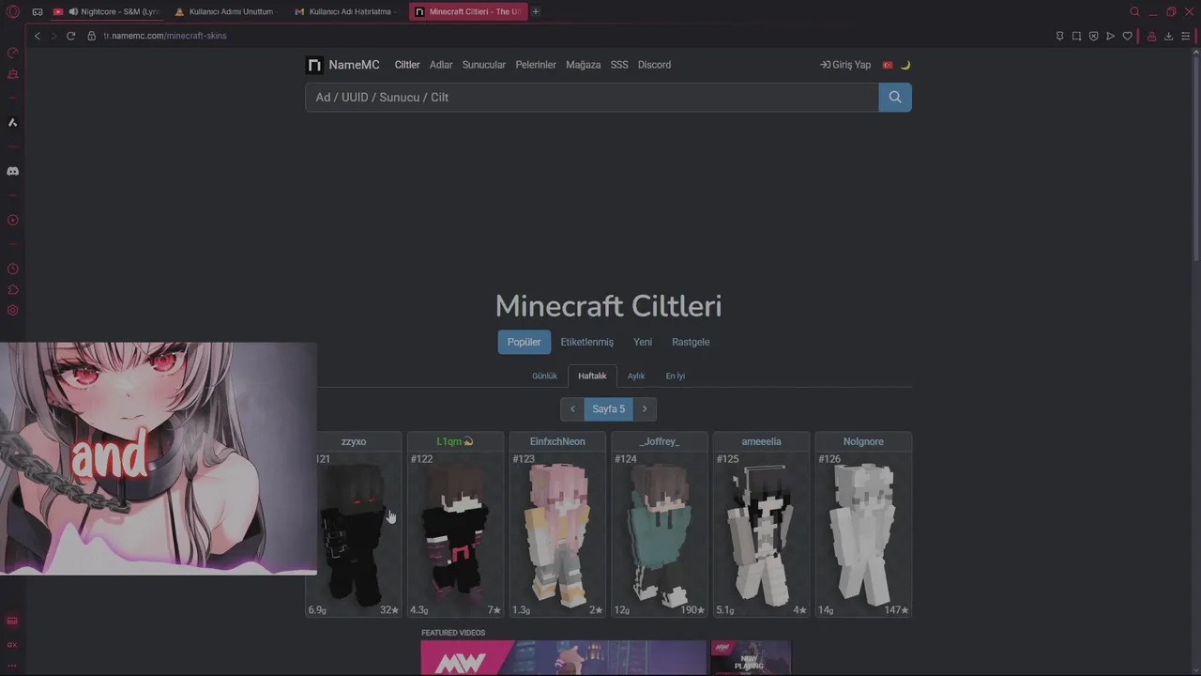Mute the Nightcore tab via speaker icon
Screen dimensions: 1201x676
click(x=73, y=11)
